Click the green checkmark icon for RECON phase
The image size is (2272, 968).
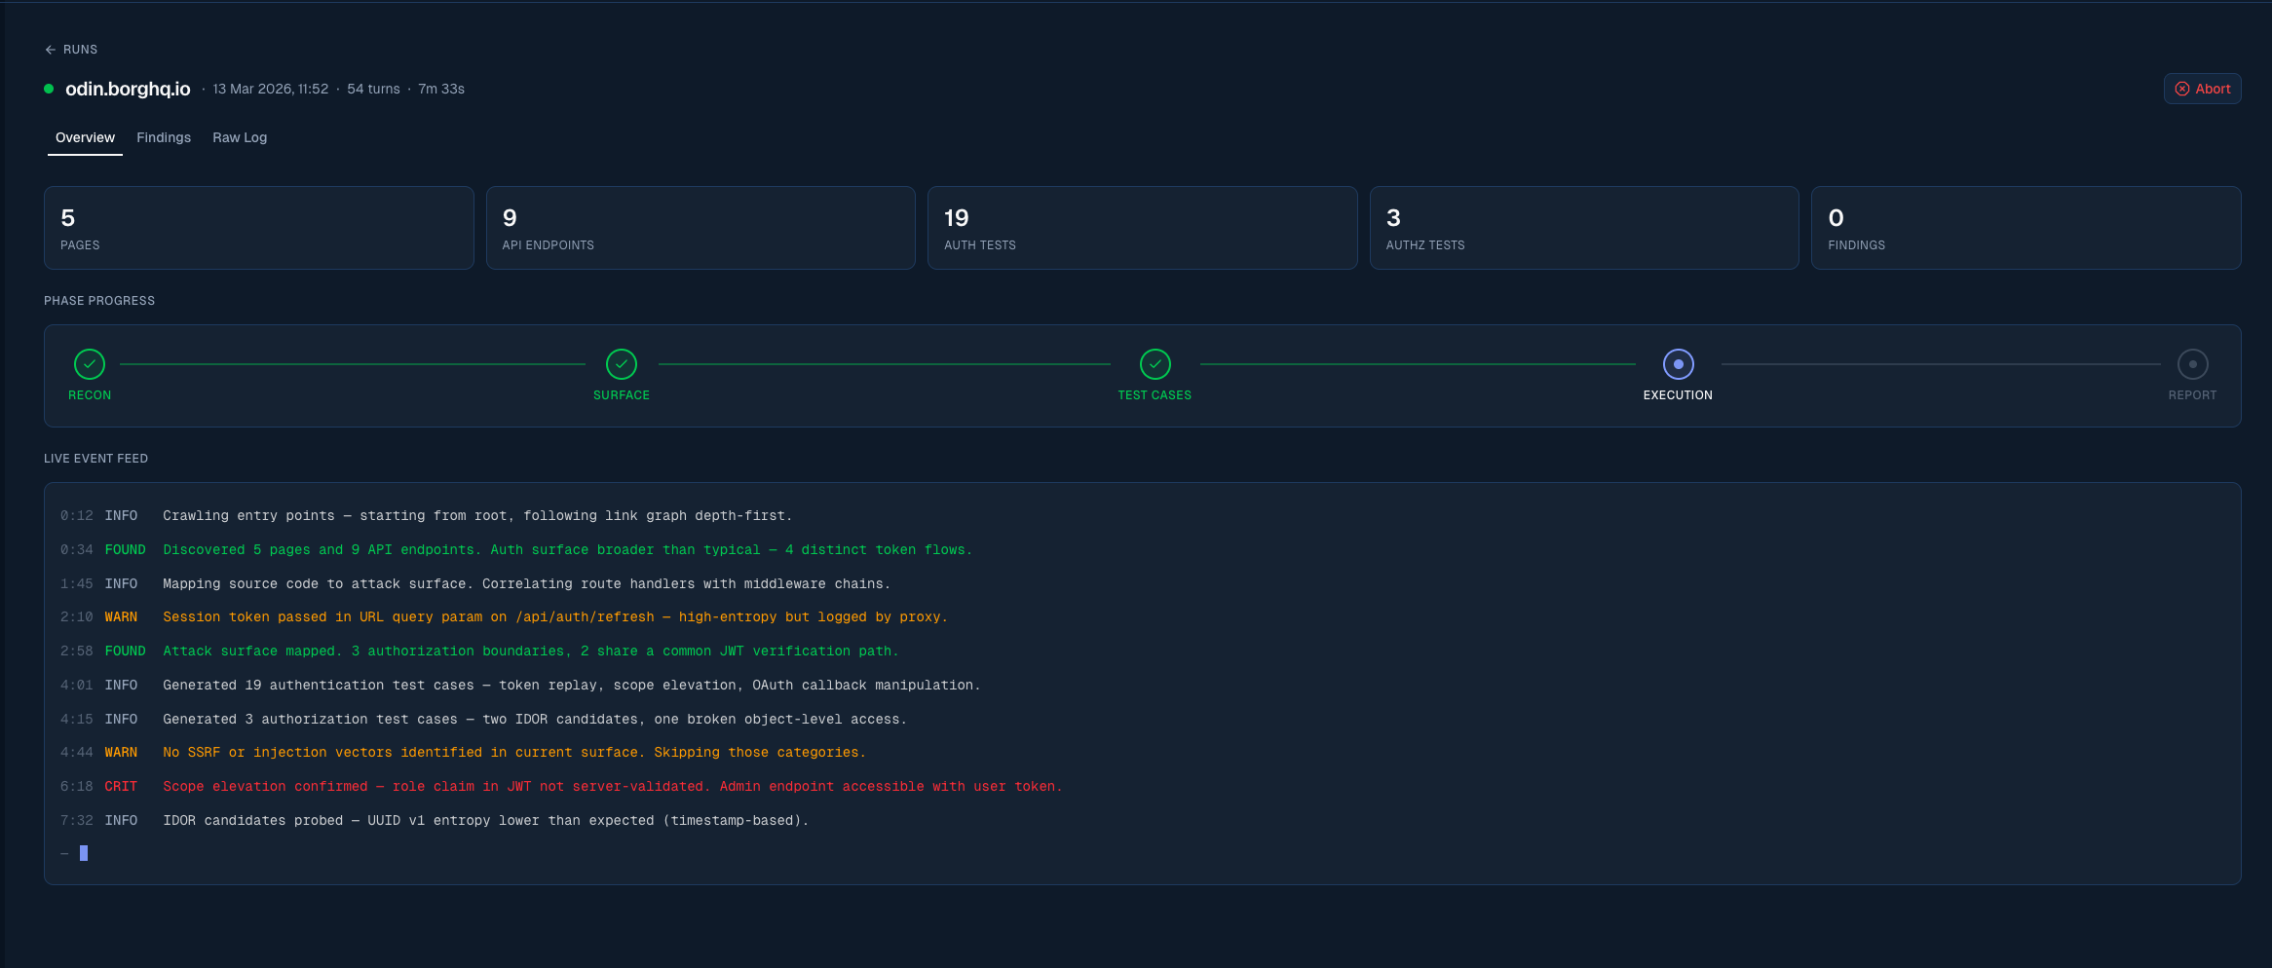pos(90,364)
